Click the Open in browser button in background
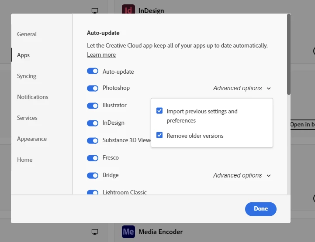315x242 pixels. (x=302, y=125)
